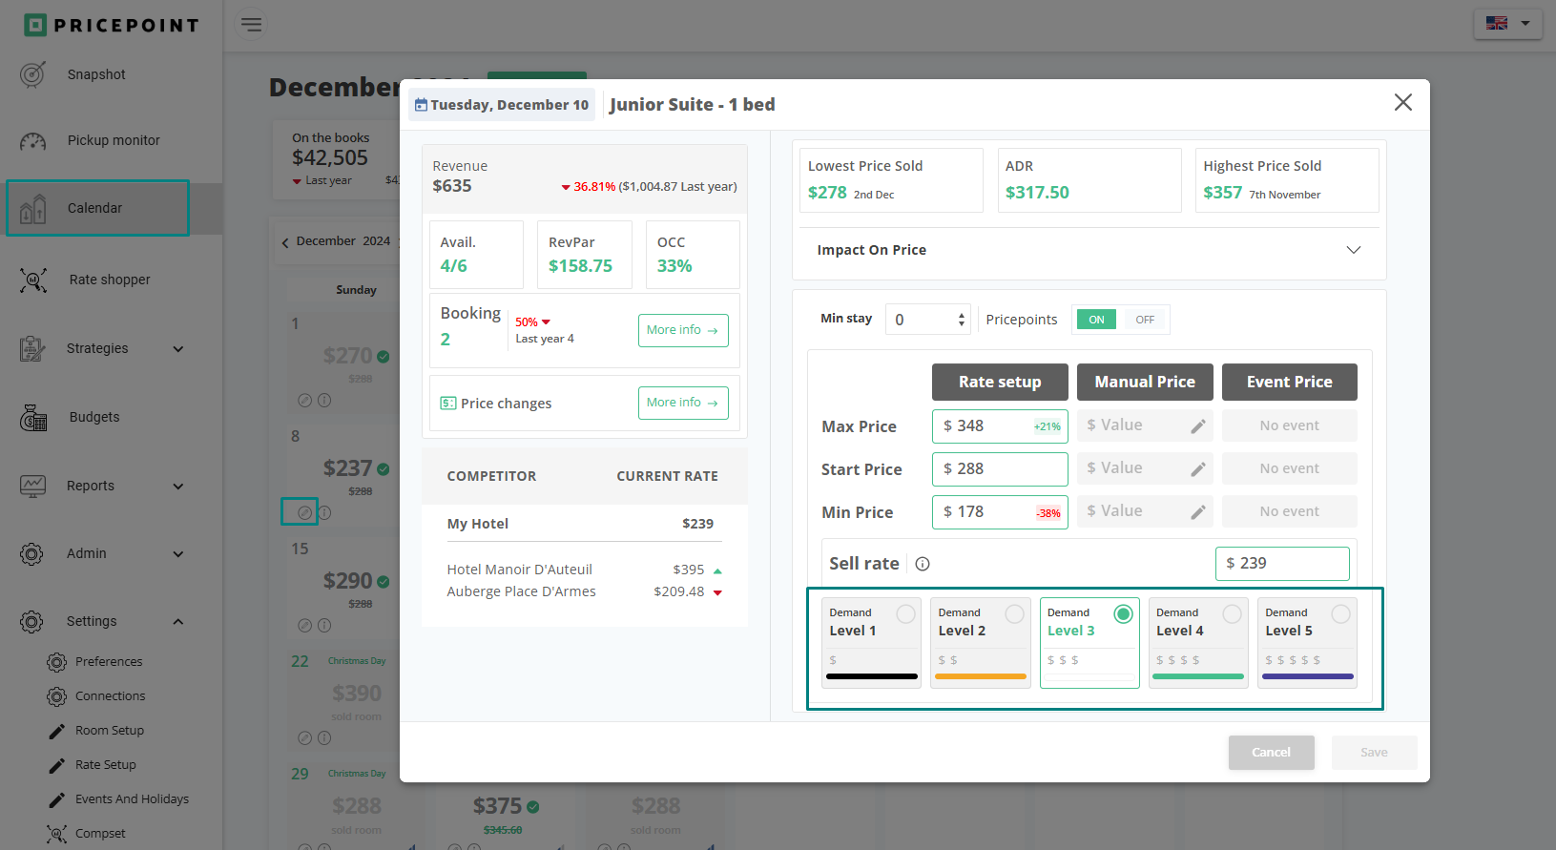Select Demand Level 5 radio button
Viewport: 1556px width, 850px height.
coord(1340,613)
